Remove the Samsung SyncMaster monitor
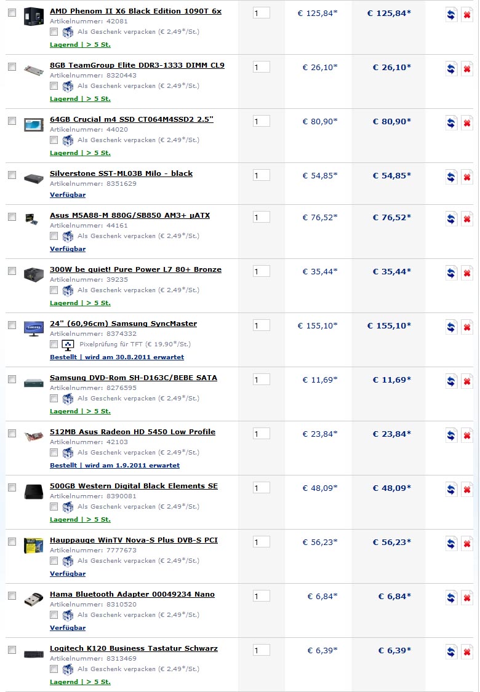 pyautogui.click(x=466, y=327)
